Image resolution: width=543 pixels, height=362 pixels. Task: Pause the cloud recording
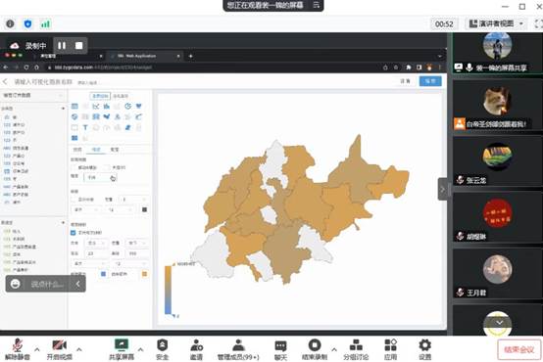(x=62, y=46)
